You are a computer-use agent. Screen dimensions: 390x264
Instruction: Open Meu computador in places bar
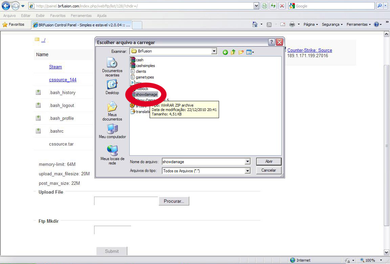pos(112,131)
